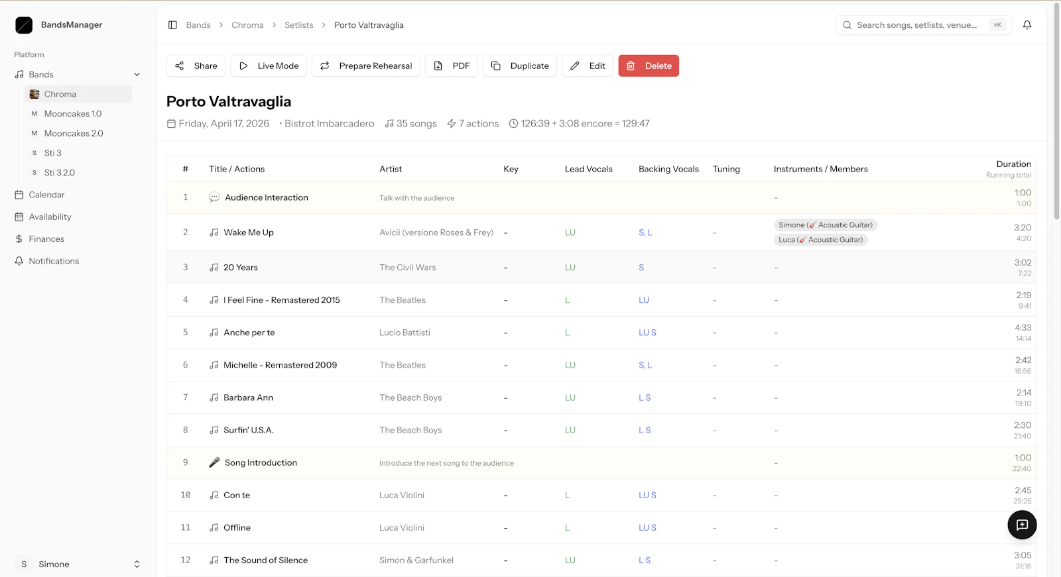Start Live Mode
Screen dimensions: 1061x577
tap(269, 66)
